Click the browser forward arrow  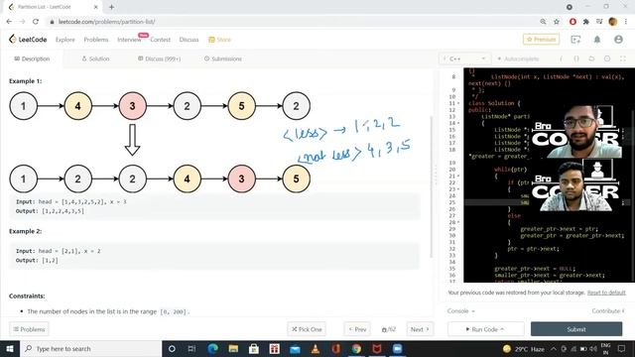[x=22, y=22]
